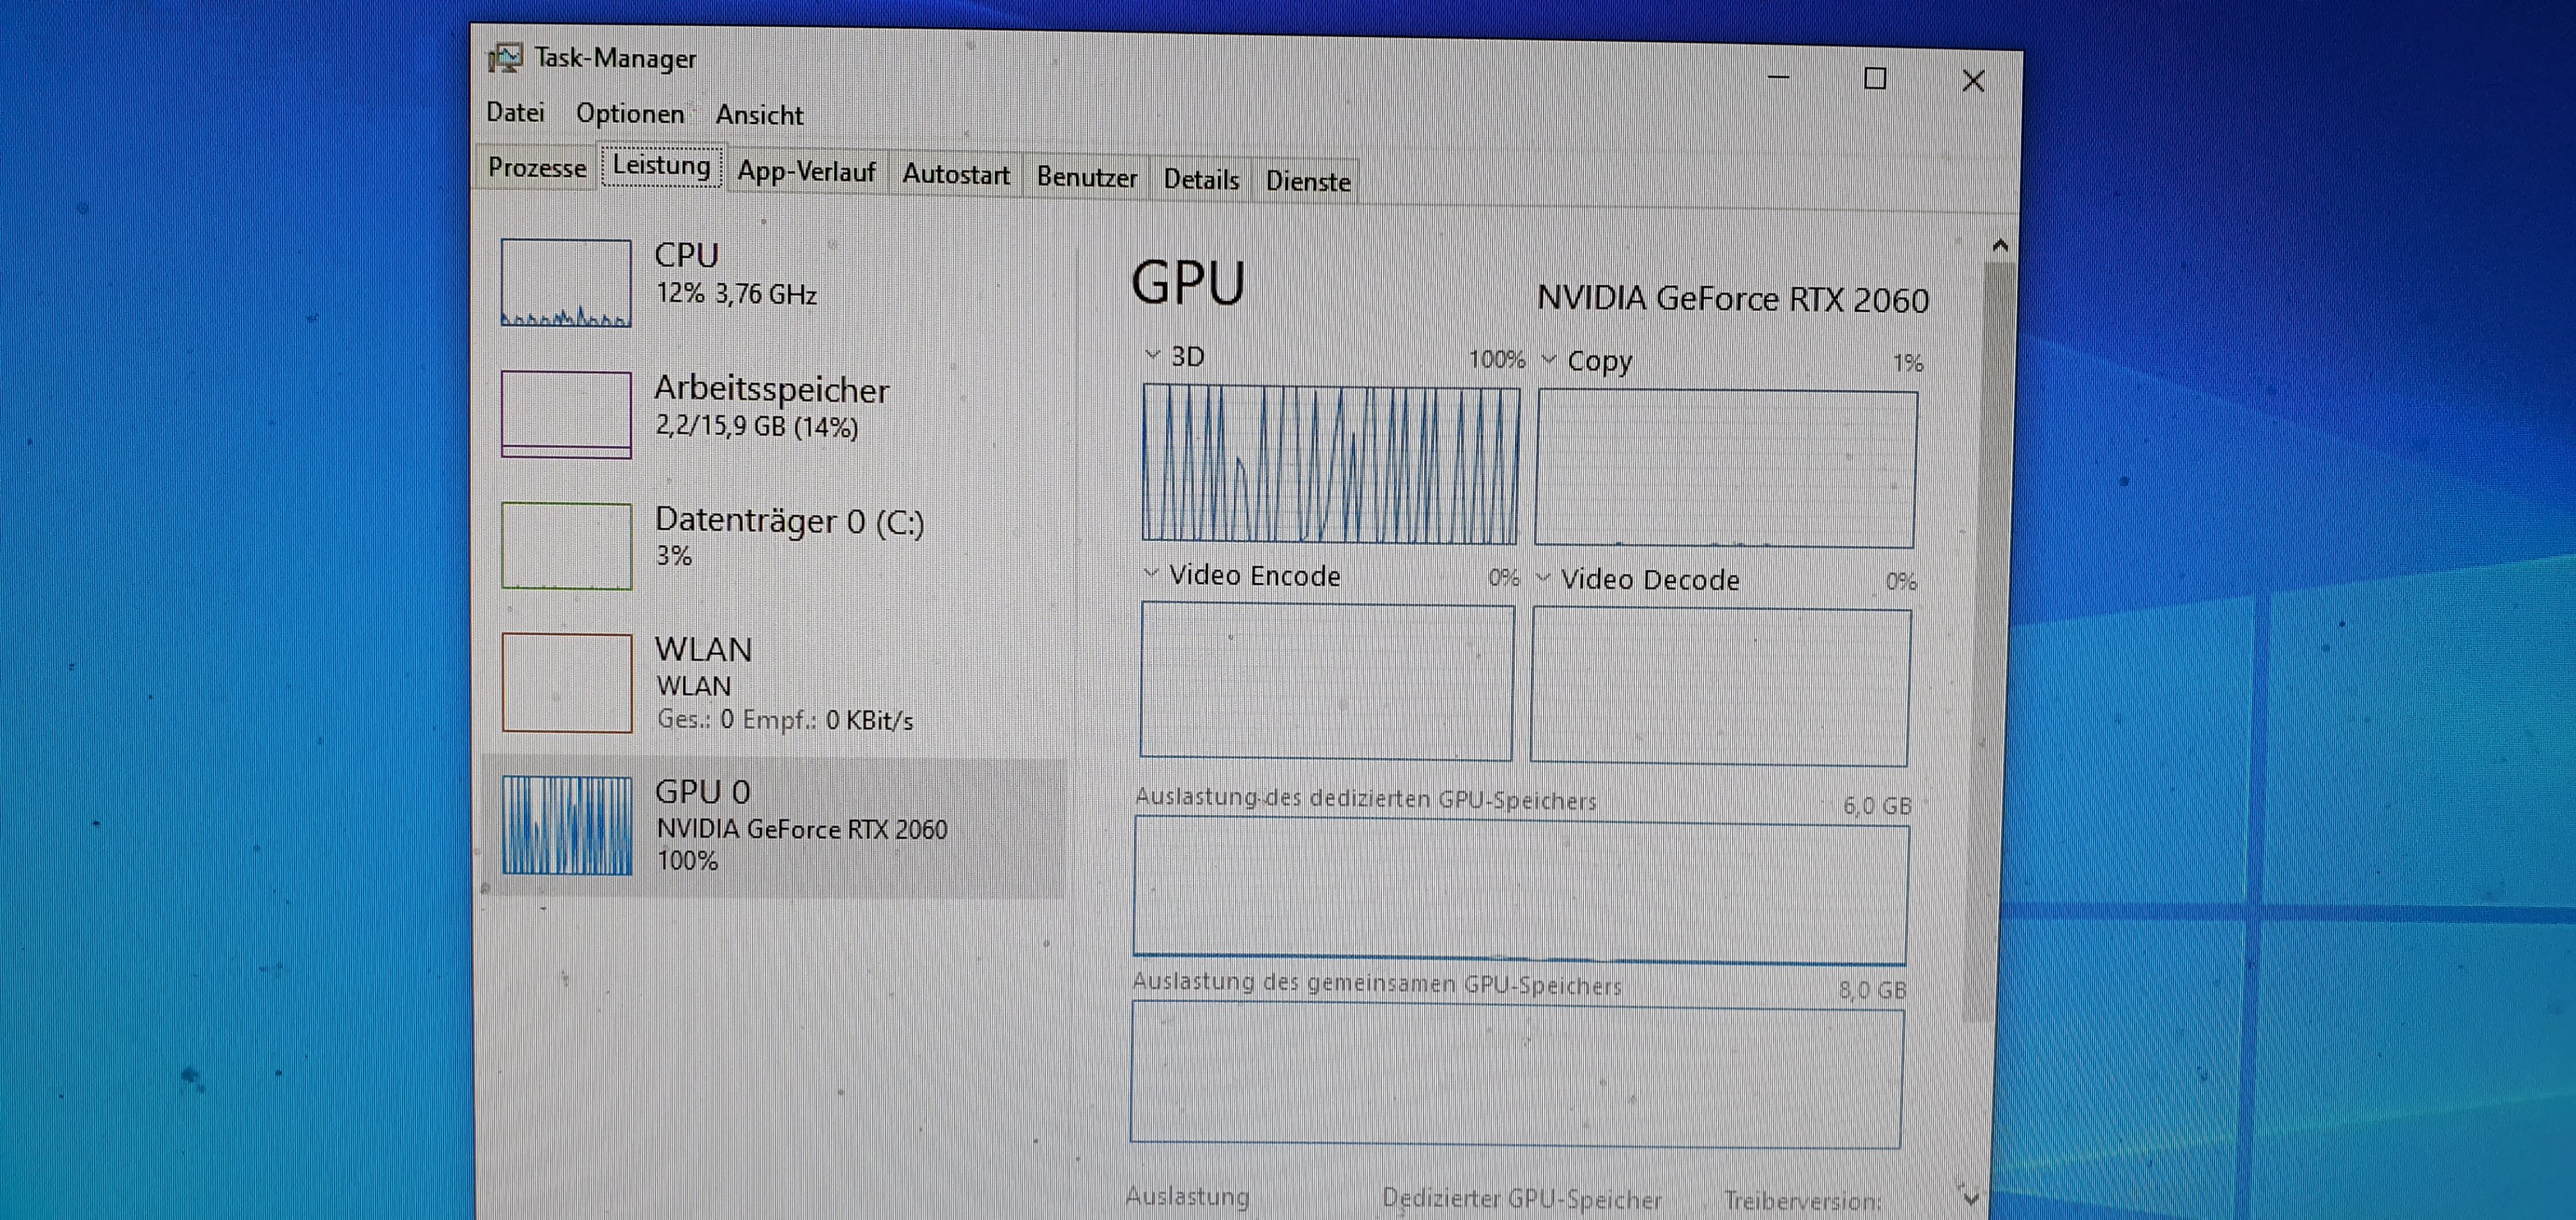Select the Arbeitsspeicher memory graph thumbnail
Screen dimensions: 2576x1220
(566, 414)
